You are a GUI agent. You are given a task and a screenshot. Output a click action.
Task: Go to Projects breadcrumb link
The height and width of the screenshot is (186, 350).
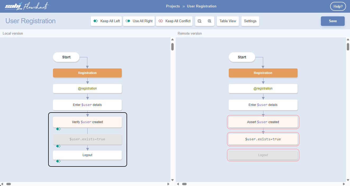click(x=173, y=6)
